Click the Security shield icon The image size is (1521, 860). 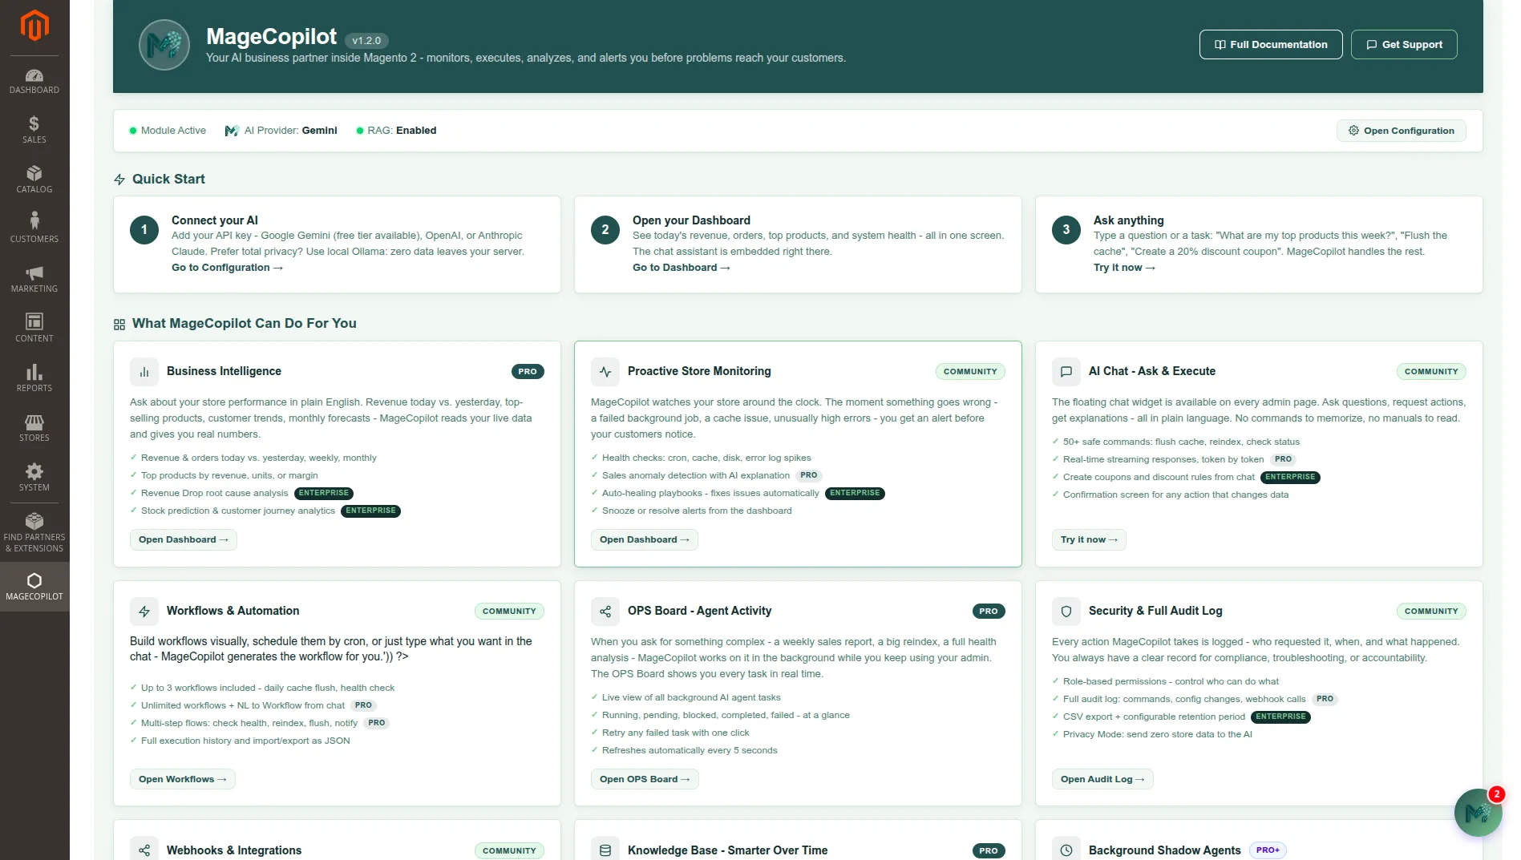[x=1066, y=612]
